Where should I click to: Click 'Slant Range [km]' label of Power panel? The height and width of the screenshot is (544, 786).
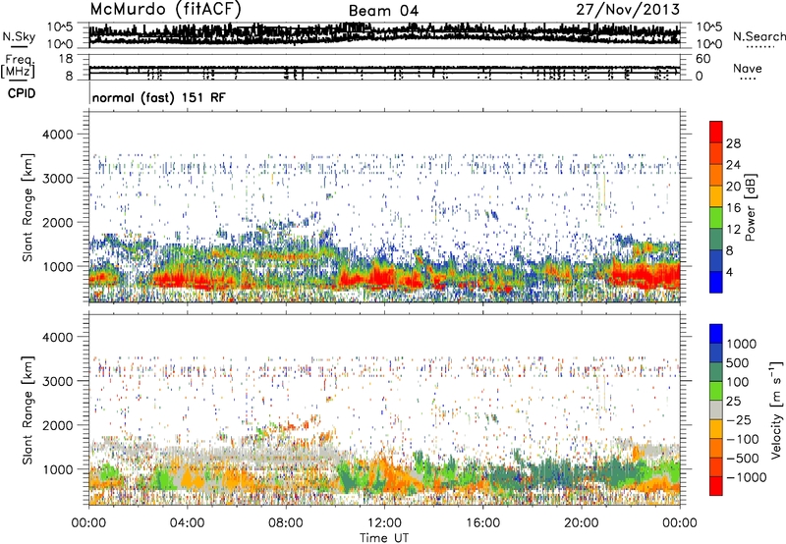click(28, 207)
